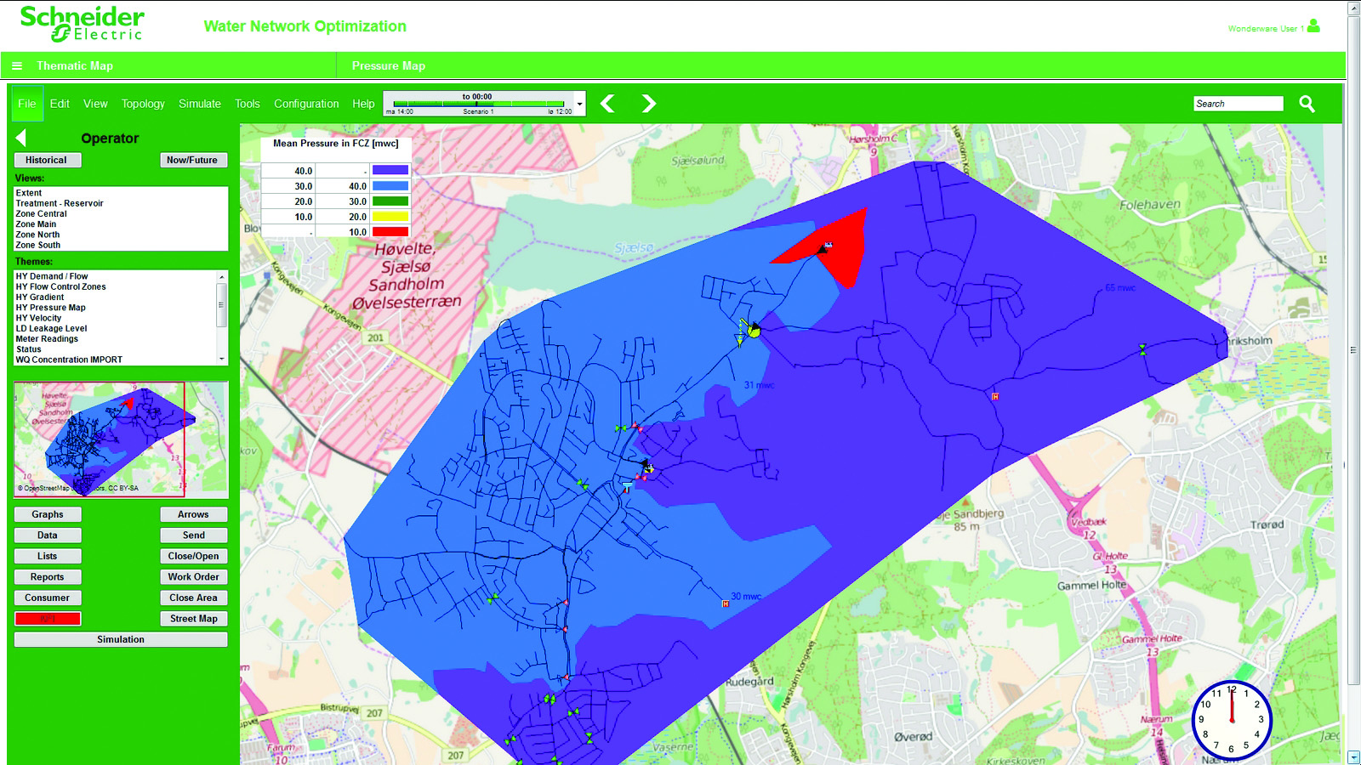Open the Topology menu
The width and height of the screenshot is (1361, 765).
pos(143,104)
